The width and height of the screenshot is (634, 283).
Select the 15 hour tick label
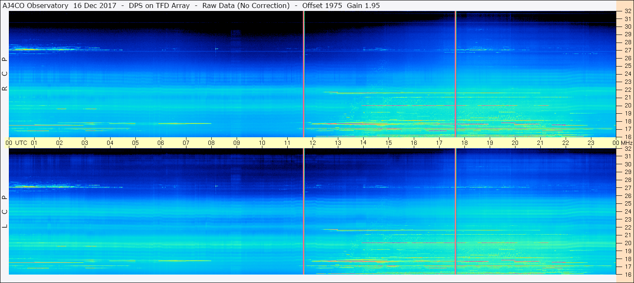[x=388, y=143]
